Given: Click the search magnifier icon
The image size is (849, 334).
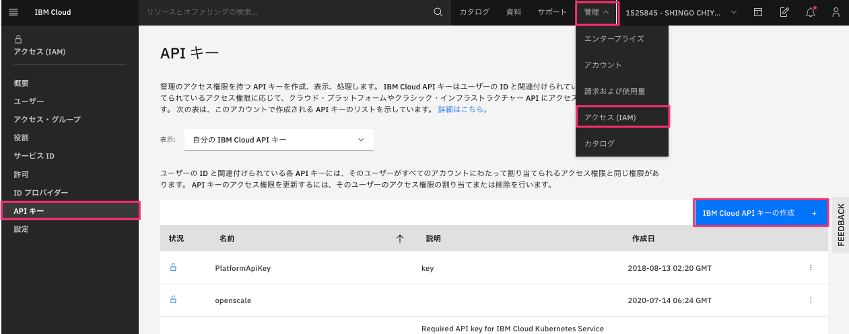Looking at the screenshot, I should 438,12.
